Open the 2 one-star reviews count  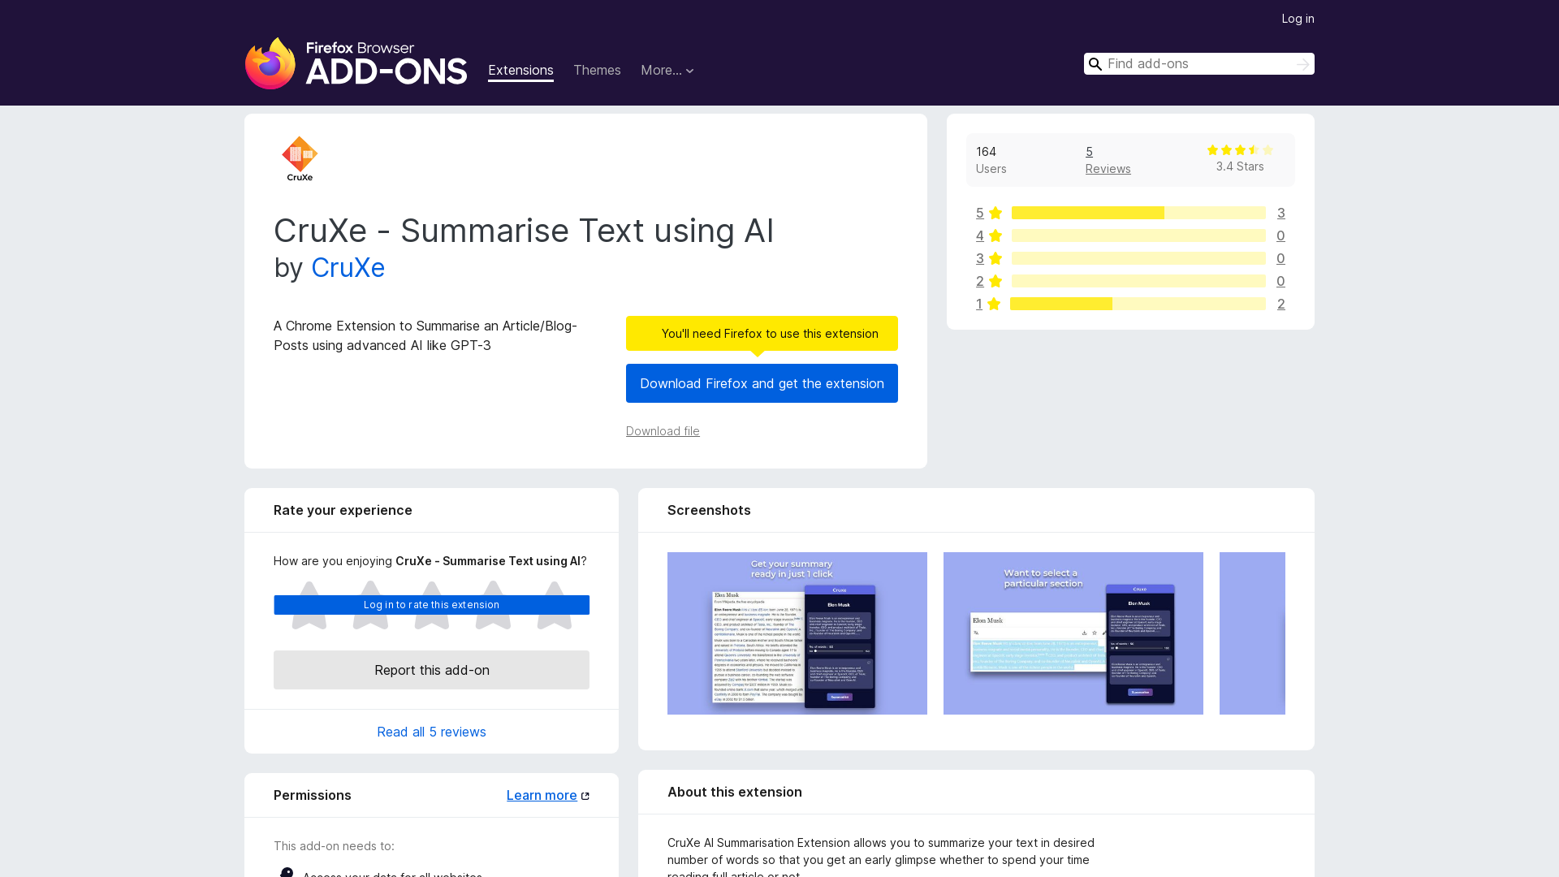[1280, 304]
